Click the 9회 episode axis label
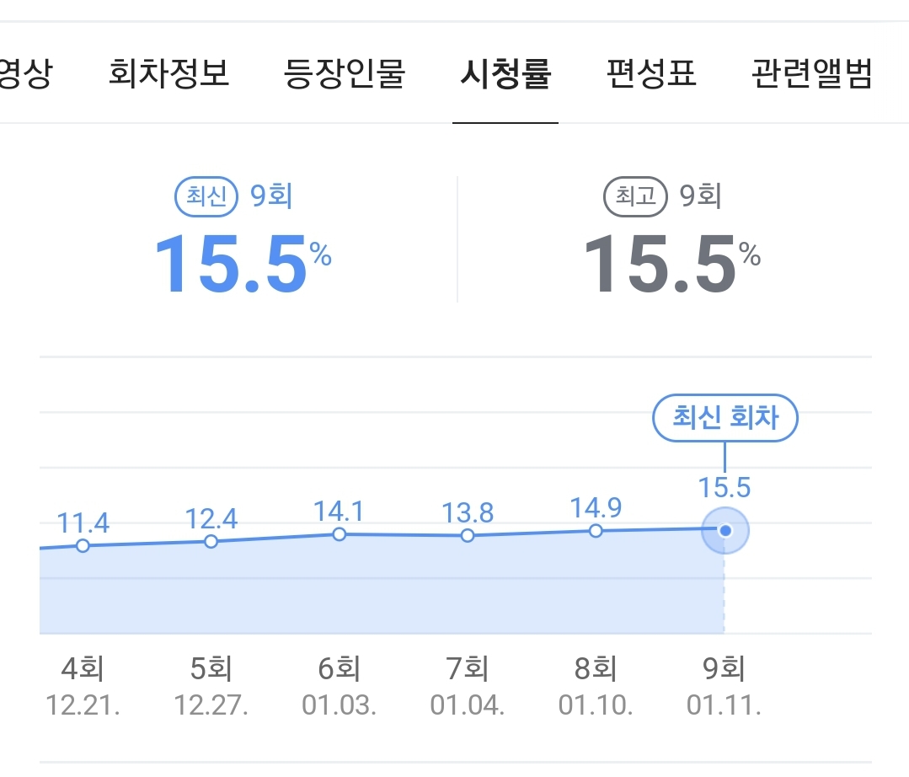Image resolution: width=909 pixels, height=777 pixels. pos(725,670)
